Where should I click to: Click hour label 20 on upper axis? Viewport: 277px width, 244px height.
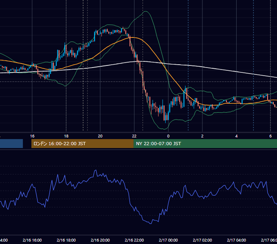point(100,136)
